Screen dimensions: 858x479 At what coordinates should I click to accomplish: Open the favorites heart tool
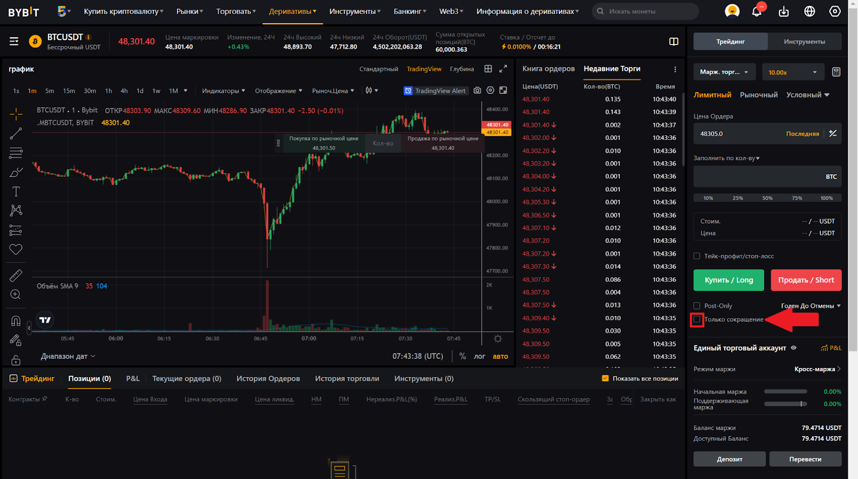click(16, 249)
